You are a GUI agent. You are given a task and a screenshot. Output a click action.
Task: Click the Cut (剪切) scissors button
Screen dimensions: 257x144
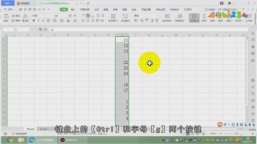pyautogui.click(x=16, y=16)
